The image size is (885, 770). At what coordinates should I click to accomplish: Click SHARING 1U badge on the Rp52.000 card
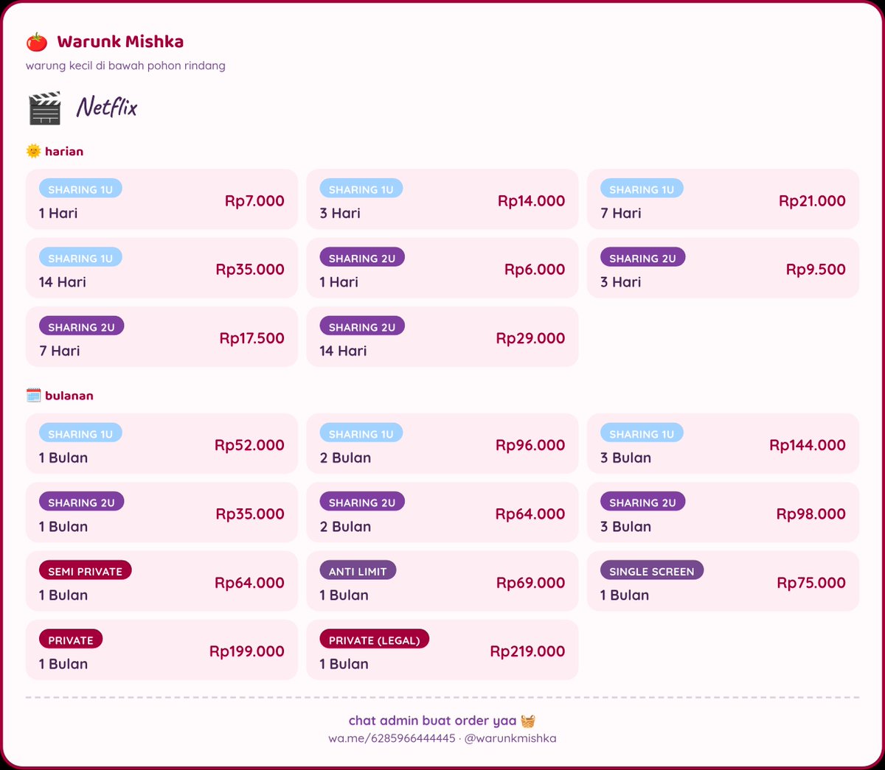tap(80, 433)
